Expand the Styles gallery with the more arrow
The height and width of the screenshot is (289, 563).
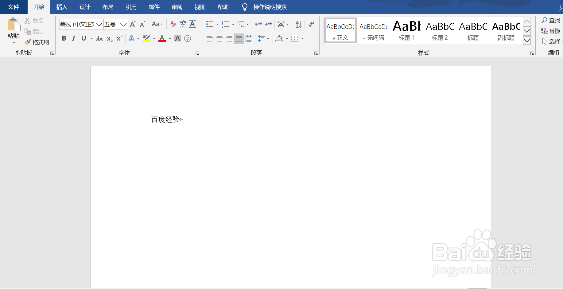[x=527, y=40]
